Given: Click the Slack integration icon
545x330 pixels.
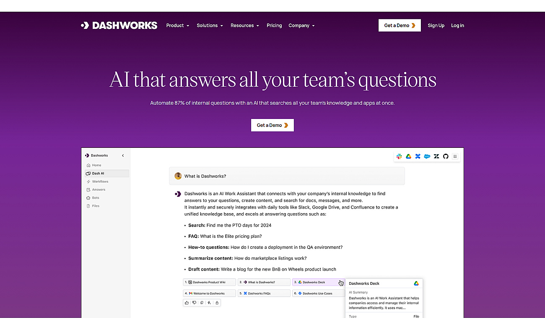Looking at the screenshot, I should point(399,156).
